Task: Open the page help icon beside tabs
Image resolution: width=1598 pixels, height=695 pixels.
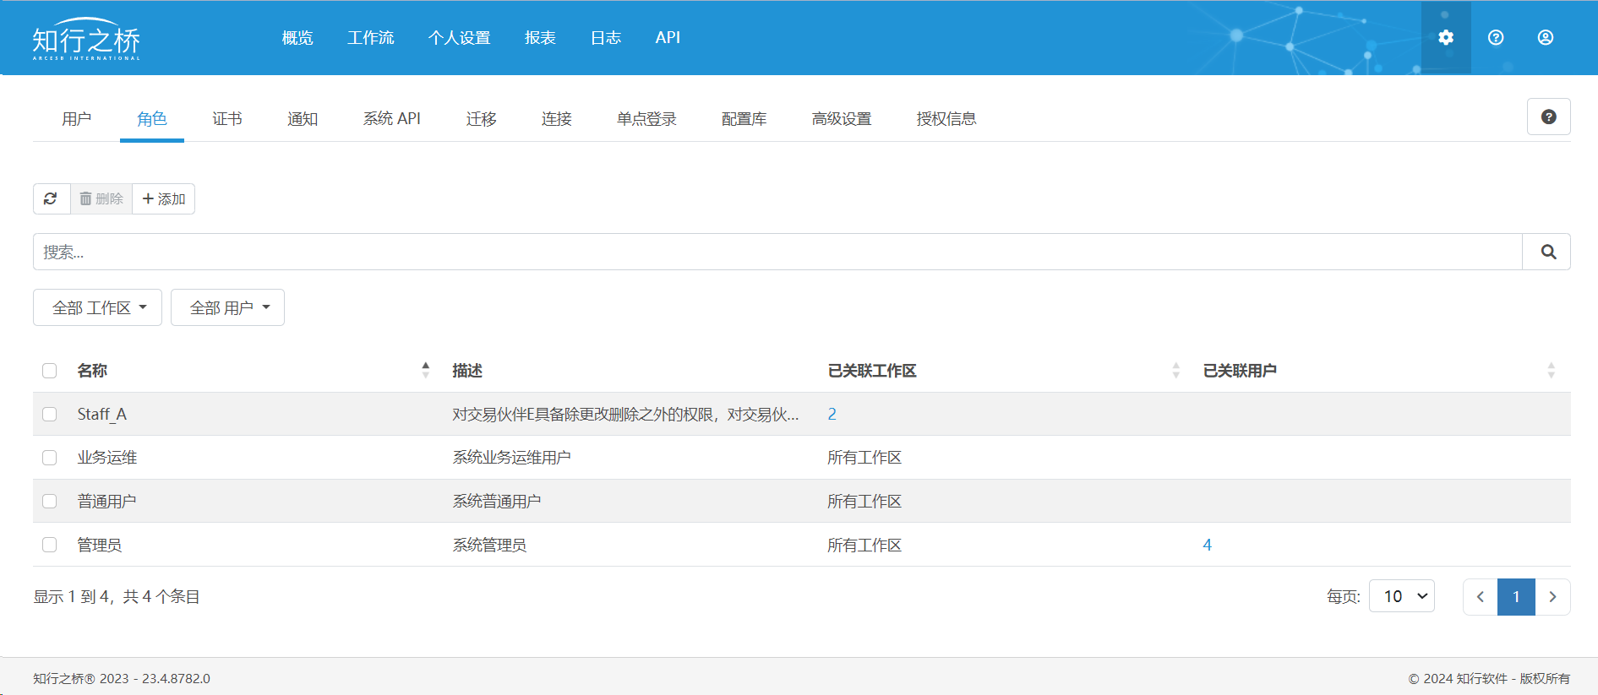Action: point(1548,117)
